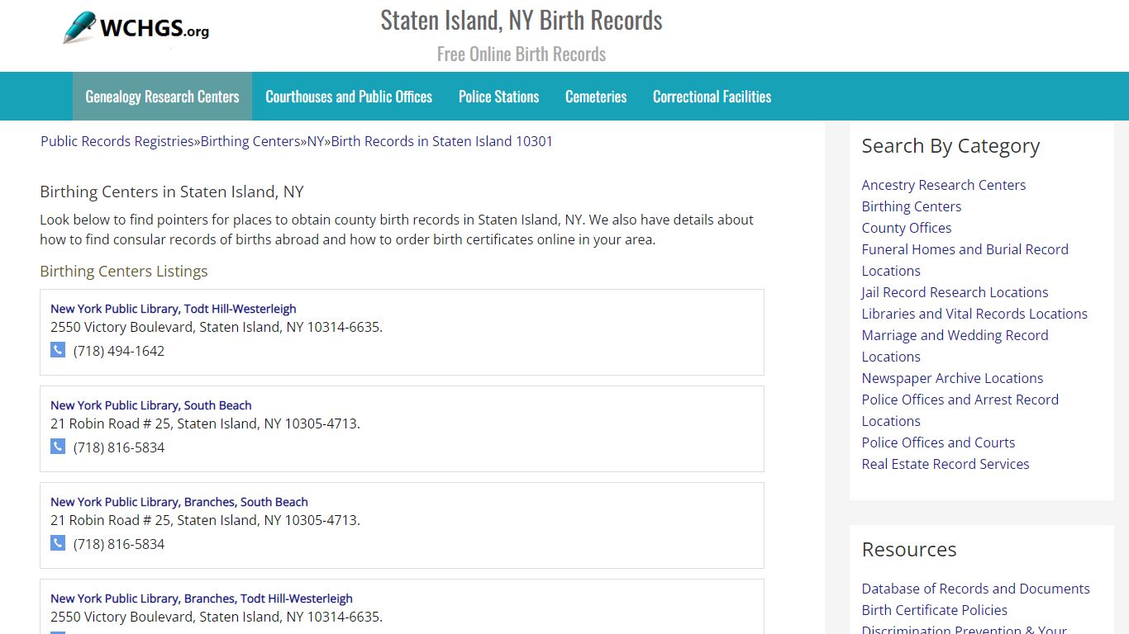Open Police Offices and Arrest Record Locations
1129x634 pixels.
point(960,410)
